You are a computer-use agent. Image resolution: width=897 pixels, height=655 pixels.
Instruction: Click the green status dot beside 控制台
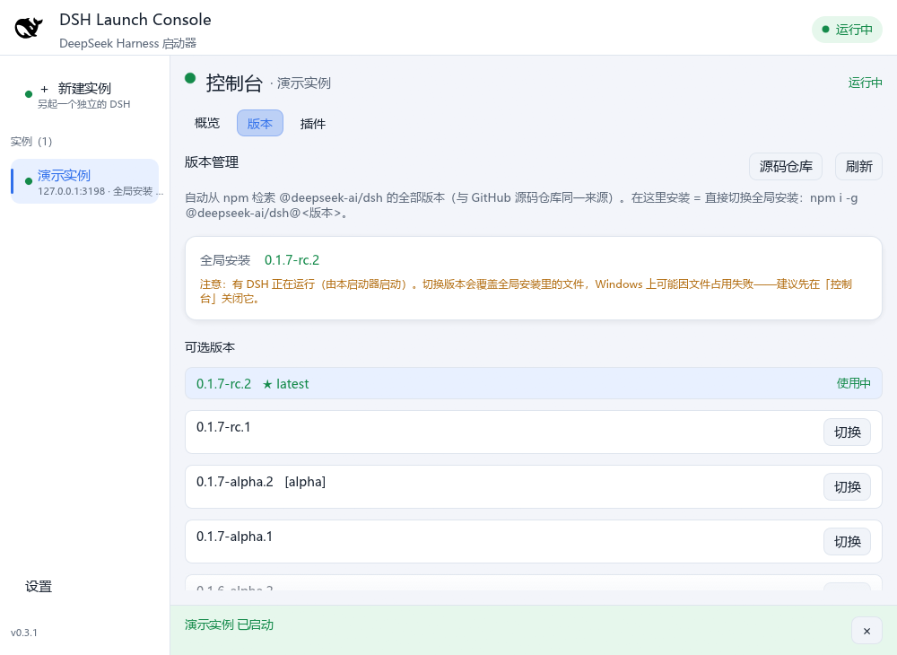click(190, 78)
